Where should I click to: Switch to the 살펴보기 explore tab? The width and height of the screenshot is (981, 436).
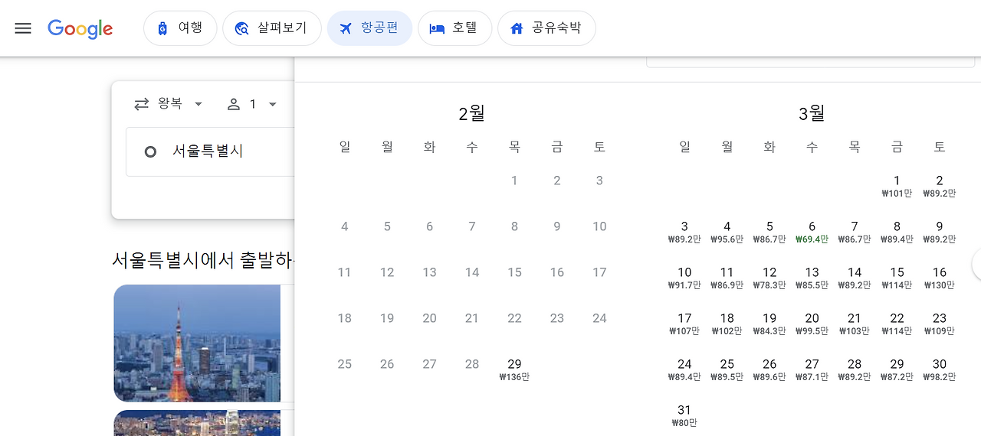click(272, 28)
